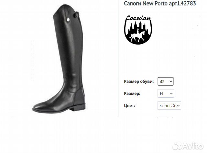This screenshot has width=207, height=154.
Task: Click the snap button strap on boot
Action: (77, 15)
